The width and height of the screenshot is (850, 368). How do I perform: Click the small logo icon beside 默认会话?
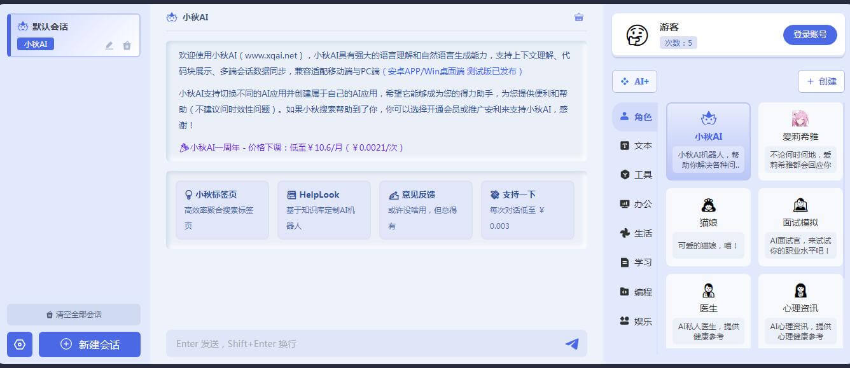(x=23, y=27)
